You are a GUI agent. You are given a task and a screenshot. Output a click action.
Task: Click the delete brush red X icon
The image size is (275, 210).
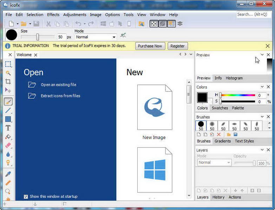click(219, 134)
